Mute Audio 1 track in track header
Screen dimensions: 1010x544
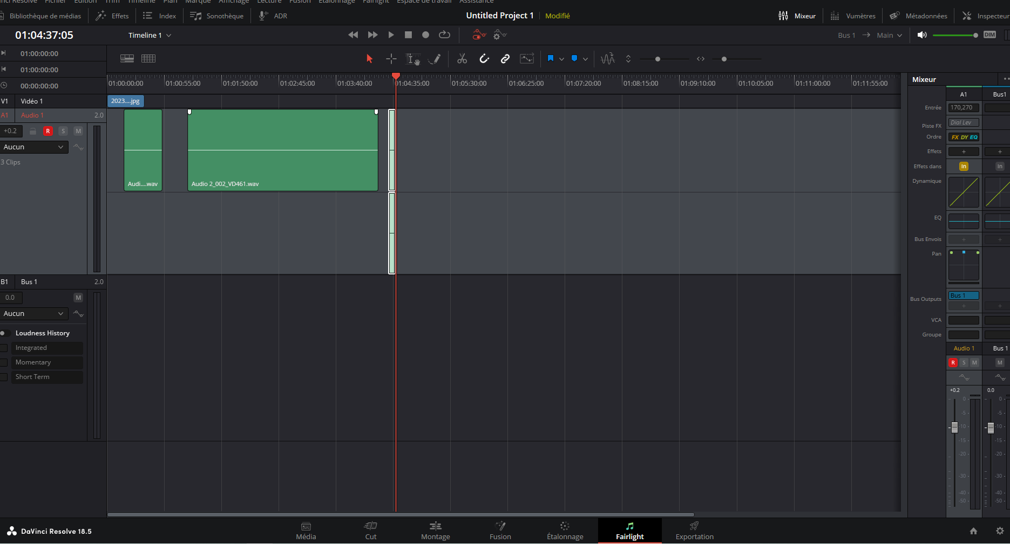pos(78,131)
